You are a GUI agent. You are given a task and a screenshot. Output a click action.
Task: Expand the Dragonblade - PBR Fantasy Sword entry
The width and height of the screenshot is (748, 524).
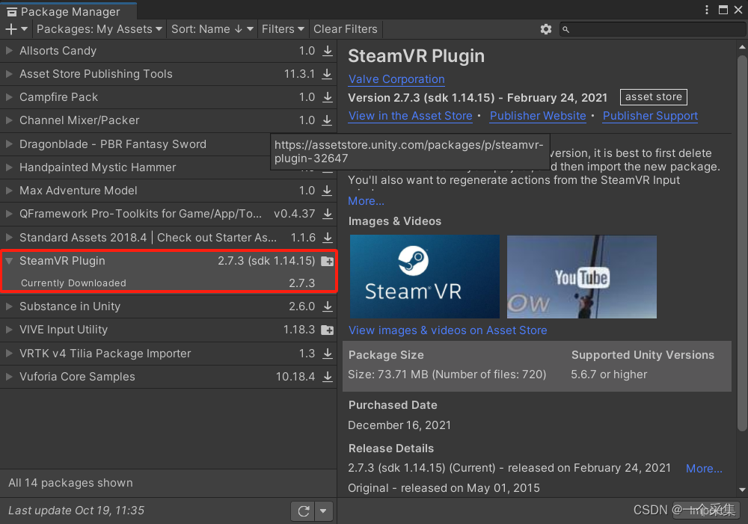tap(8, 144)
